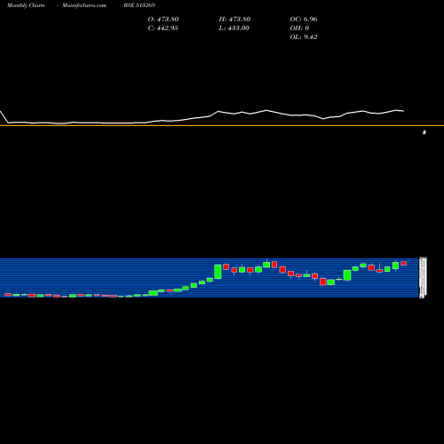This screenshot has width=444, height=444.
Task: Click the last red candlestick on the right
Action: (x=403, y=263)
